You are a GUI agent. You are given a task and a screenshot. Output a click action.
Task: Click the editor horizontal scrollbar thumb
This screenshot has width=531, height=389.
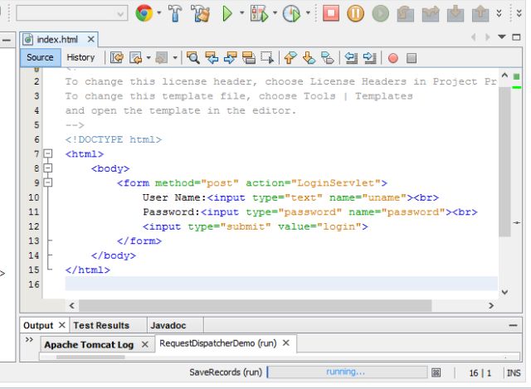point(256,306)
